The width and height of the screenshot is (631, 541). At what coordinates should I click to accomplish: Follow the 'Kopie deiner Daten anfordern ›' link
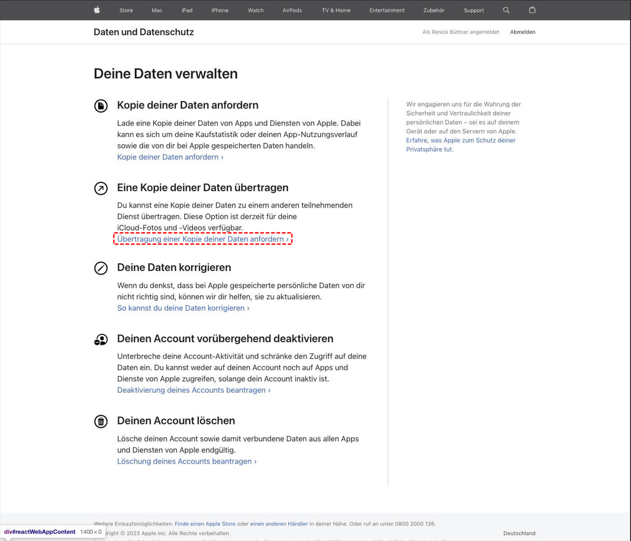tap(170, 157)
